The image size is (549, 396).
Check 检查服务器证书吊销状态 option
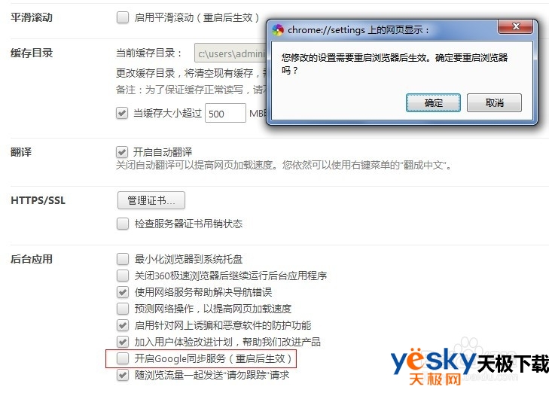tap(123, 224)
